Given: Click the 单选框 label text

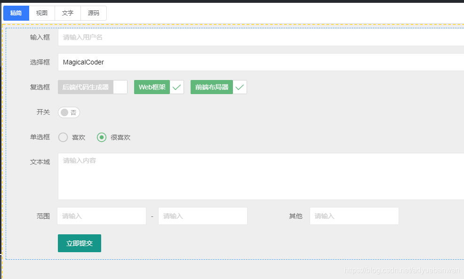Looking at the screenshot, I should [40, 137].
